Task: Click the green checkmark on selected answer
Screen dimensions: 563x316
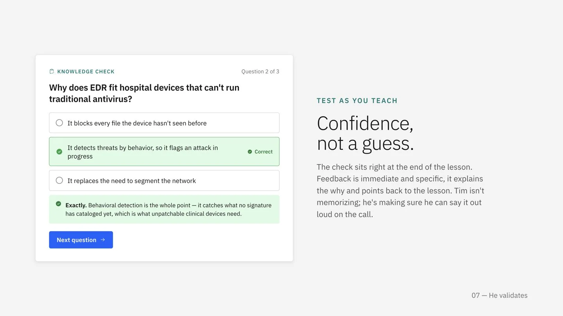Action: 59,152
